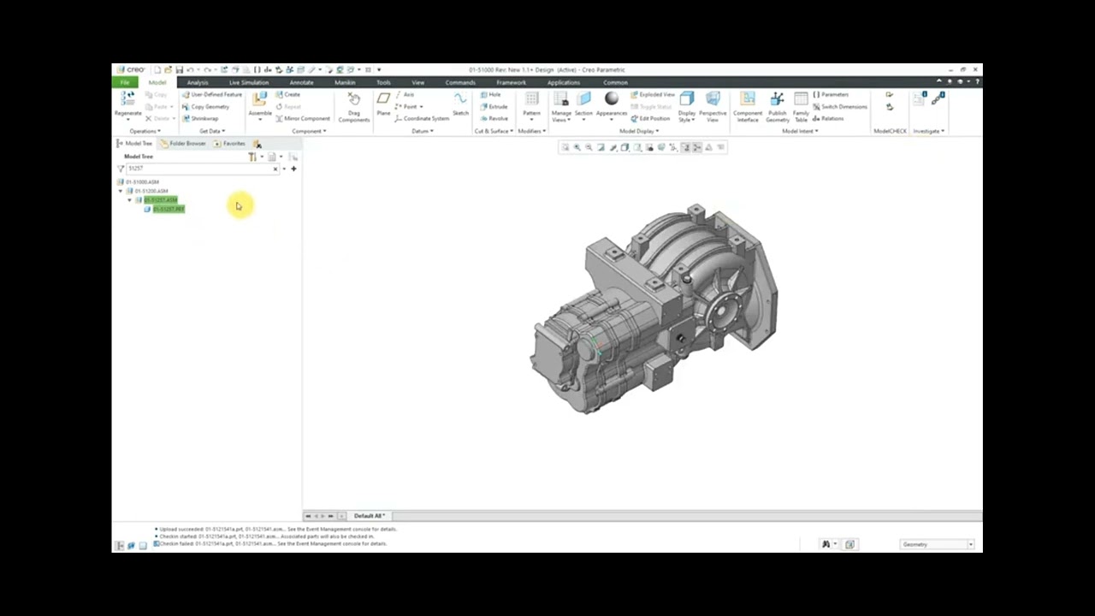Click the model tree search field
This screenshot has width=1095, height=616.
[203, 169]
